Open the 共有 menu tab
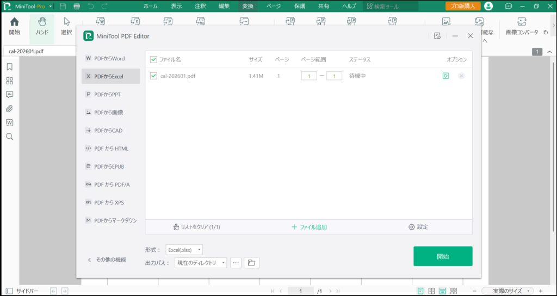The width and height of the screenshot is (557, 296). 323,6
